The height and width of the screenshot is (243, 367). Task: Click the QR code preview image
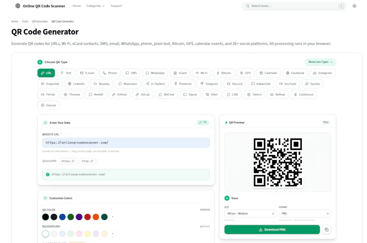(278, 162)
